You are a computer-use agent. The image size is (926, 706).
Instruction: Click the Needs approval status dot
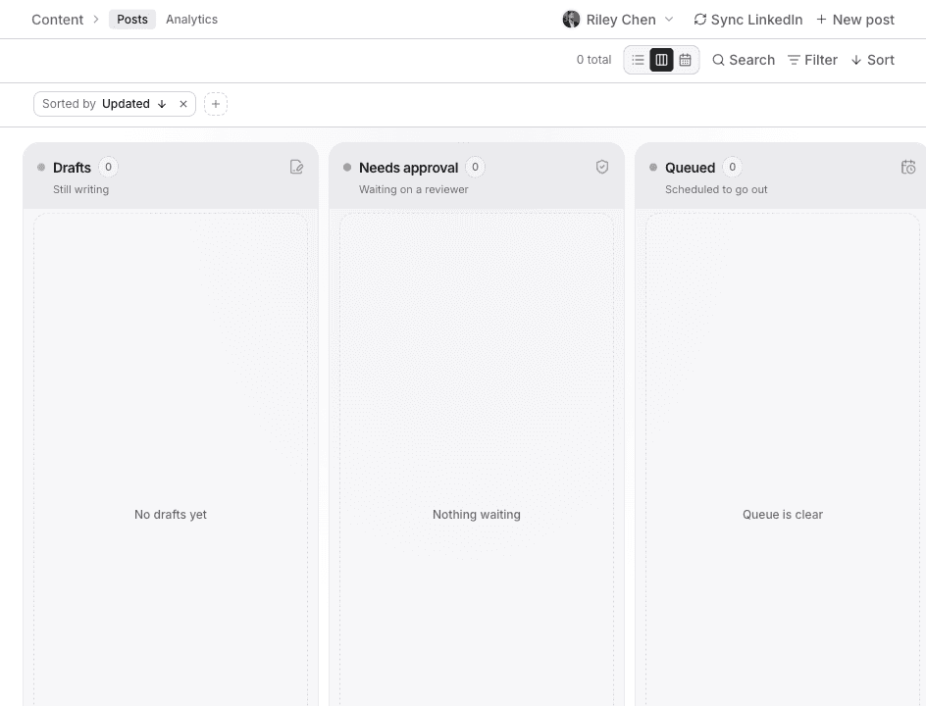347,167
